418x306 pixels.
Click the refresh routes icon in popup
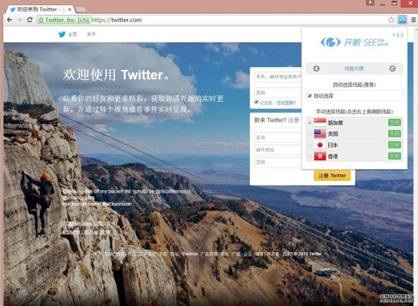(392, 69)
